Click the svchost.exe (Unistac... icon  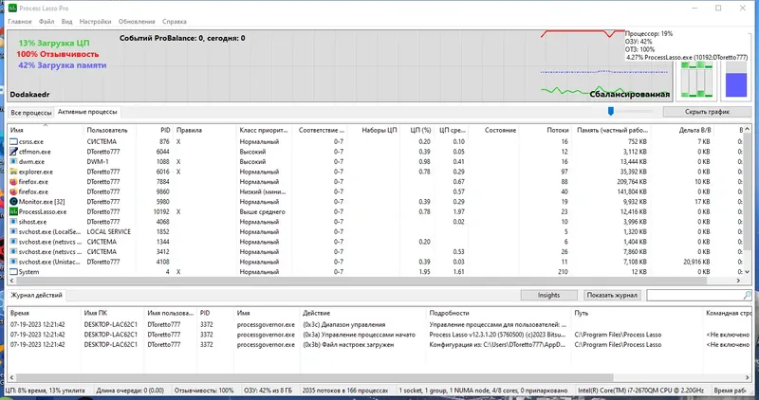13,262
